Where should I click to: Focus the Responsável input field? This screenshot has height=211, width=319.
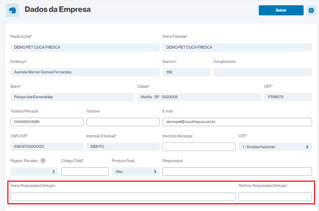[237, 172]
